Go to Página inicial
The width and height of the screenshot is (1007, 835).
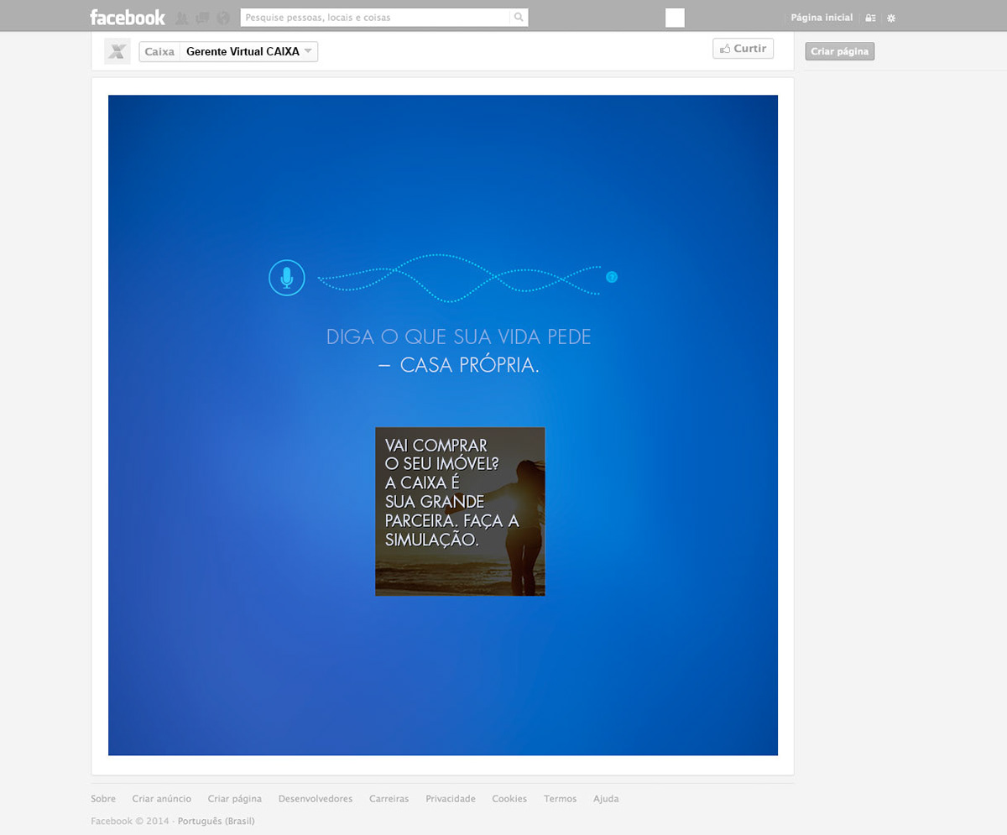click(822, 18)
